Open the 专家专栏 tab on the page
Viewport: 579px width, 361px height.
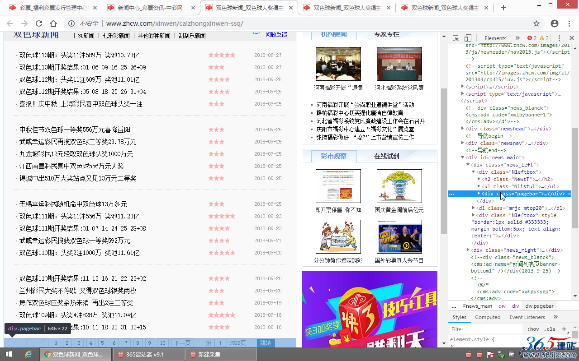click(387, 34)
